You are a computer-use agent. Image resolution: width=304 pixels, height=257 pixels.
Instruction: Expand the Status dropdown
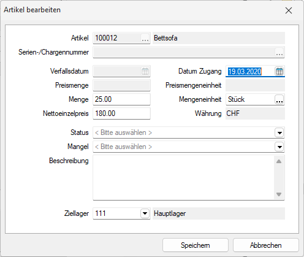[279, 132]
